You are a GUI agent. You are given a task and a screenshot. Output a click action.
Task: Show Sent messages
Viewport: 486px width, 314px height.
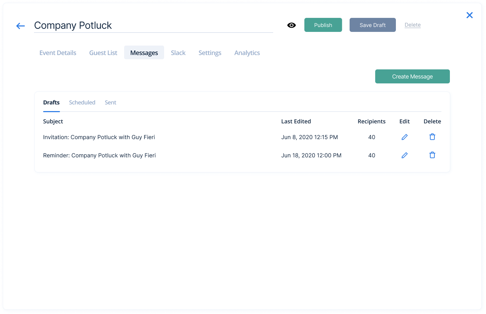coord(110,102)
